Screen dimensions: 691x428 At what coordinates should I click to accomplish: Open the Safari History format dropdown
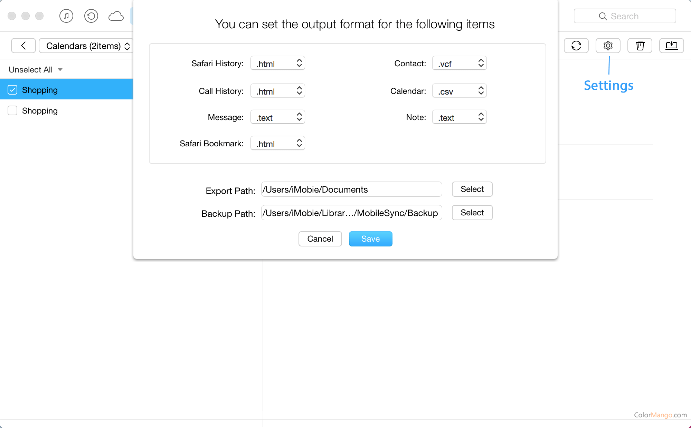point(278,63)
